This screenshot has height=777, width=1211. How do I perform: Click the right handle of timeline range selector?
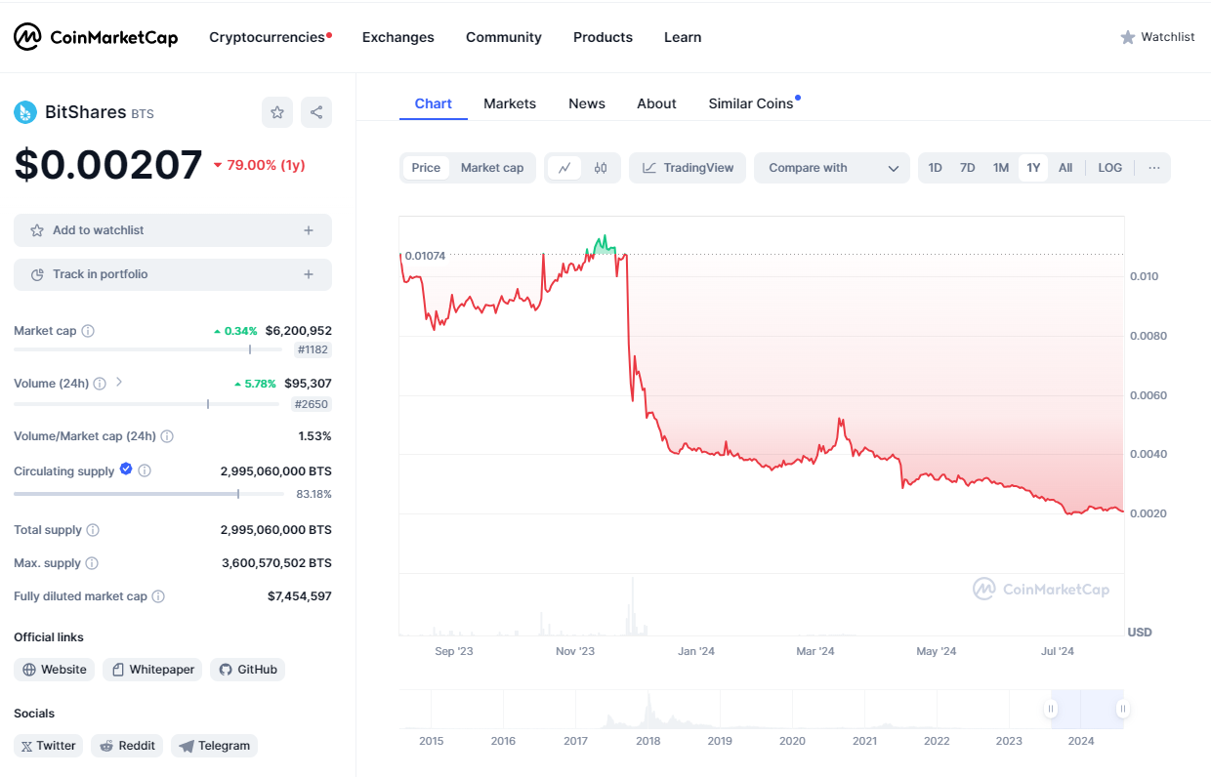1123,709
